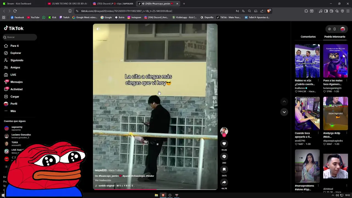Bookmark this page in address bar
352x198 pixels.
(70, 11)
